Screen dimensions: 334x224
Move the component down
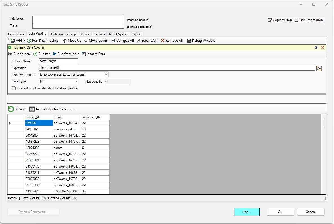[x=95, y=41]
